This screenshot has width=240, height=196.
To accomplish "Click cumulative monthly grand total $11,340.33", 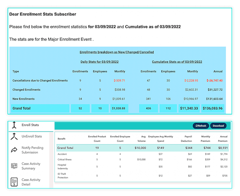I will click(189, 108).
